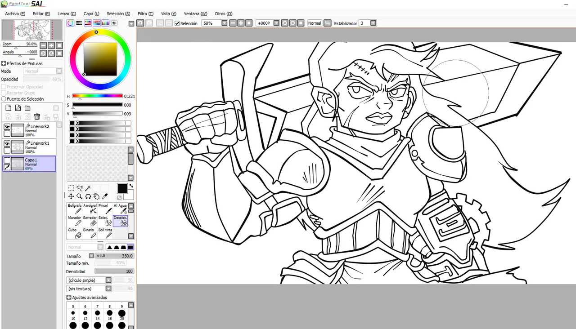This screenshot has width=576, height=329.
Task: Pick the zoom magnifier tool
Action: 80,196
